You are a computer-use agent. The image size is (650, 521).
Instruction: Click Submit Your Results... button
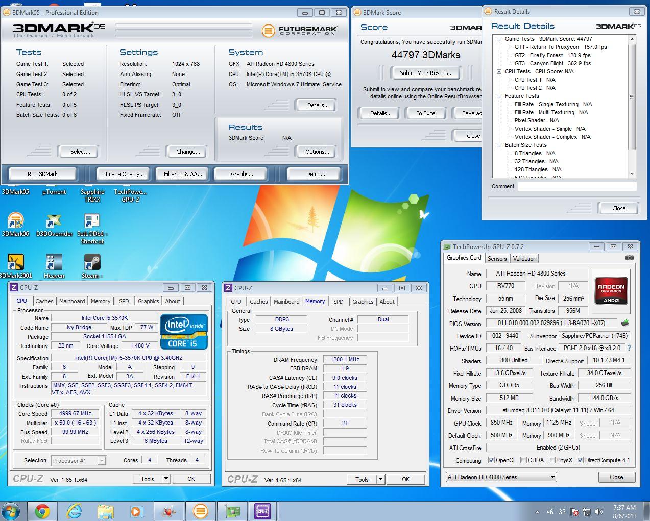[426, 73]
